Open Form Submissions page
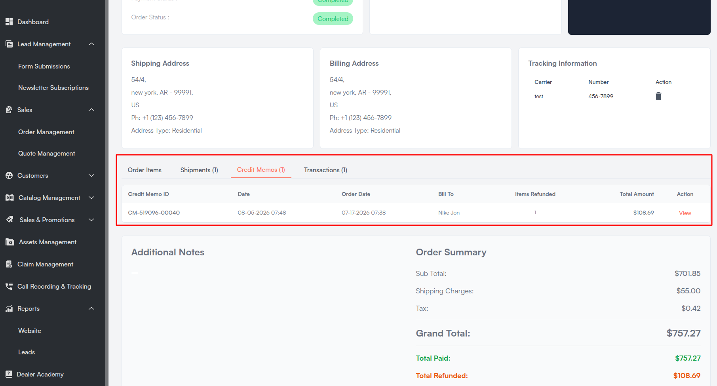 [x=44, y=66]
